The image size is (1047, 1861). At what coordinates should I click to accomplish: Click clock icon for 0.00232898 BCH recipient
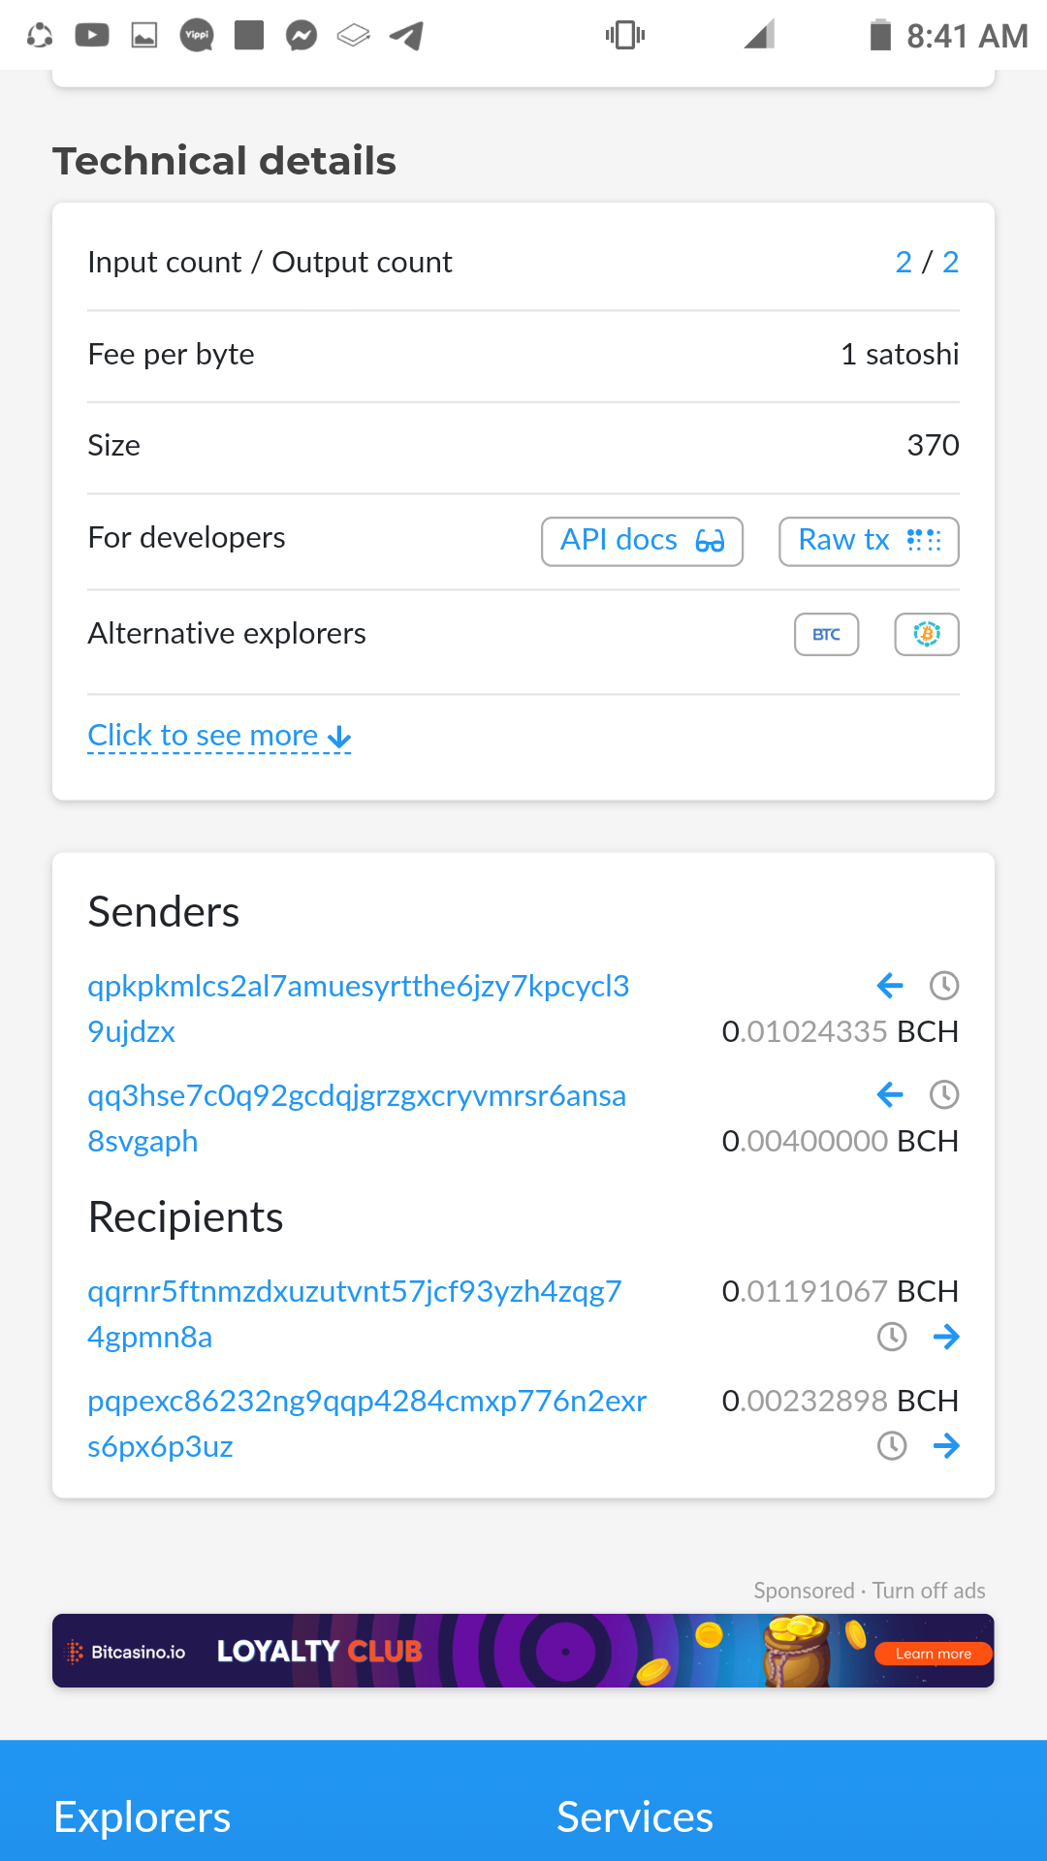(x=892, y=1447)
